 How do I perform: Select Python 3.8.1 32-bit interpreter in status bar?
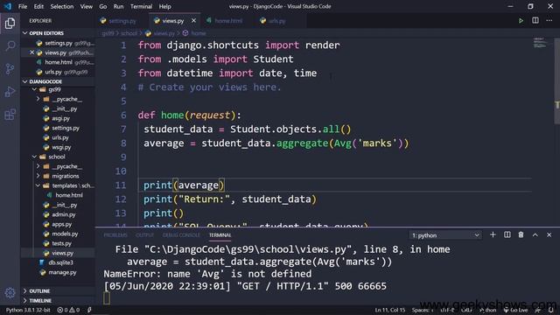coord(28,310)
